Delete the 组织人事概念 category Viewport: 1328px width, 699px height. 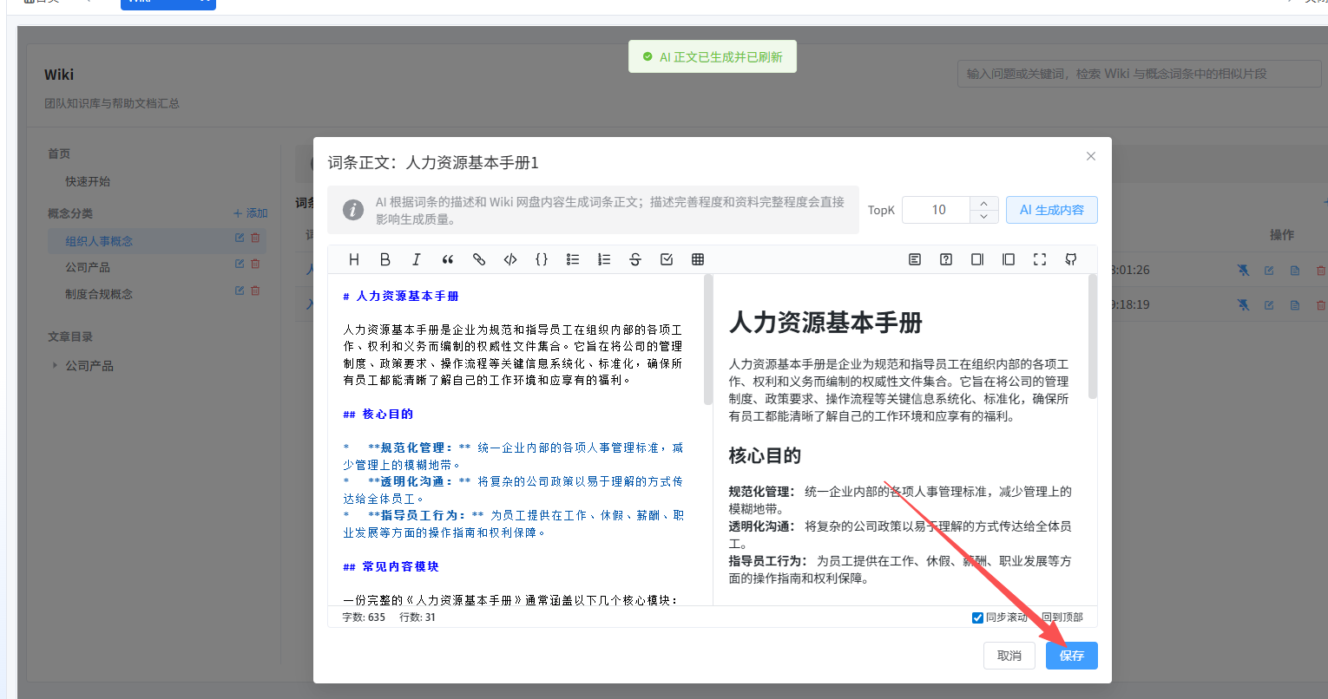pos(255,238)
